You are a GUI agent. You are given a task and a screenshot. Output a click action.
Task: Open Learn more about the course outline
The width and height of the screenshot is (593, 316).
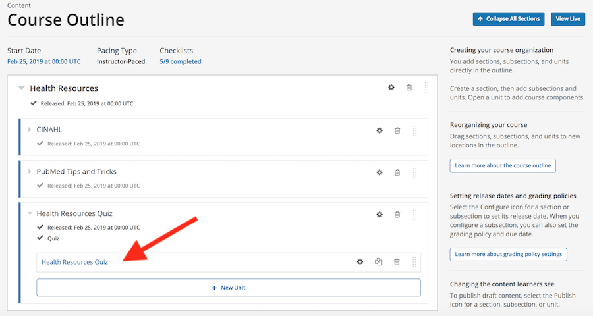coord(503,165)
